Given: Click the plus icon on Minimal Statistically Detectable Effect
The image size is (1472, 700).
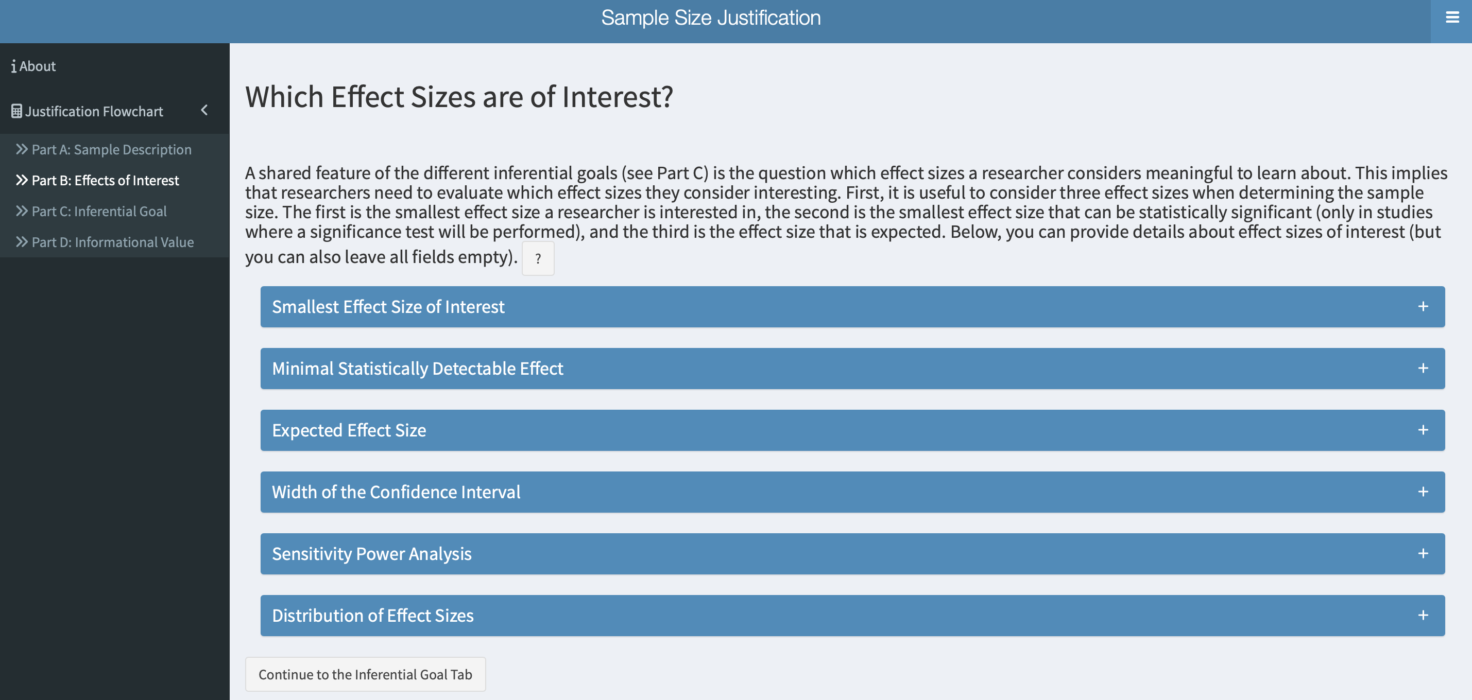Looking at the screenshot, I should tap(1423, 368).
